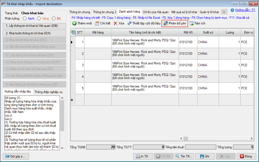Click the blue help question mark icon
The width and height of the screenshot is (259, 162).
pos(232,10)
